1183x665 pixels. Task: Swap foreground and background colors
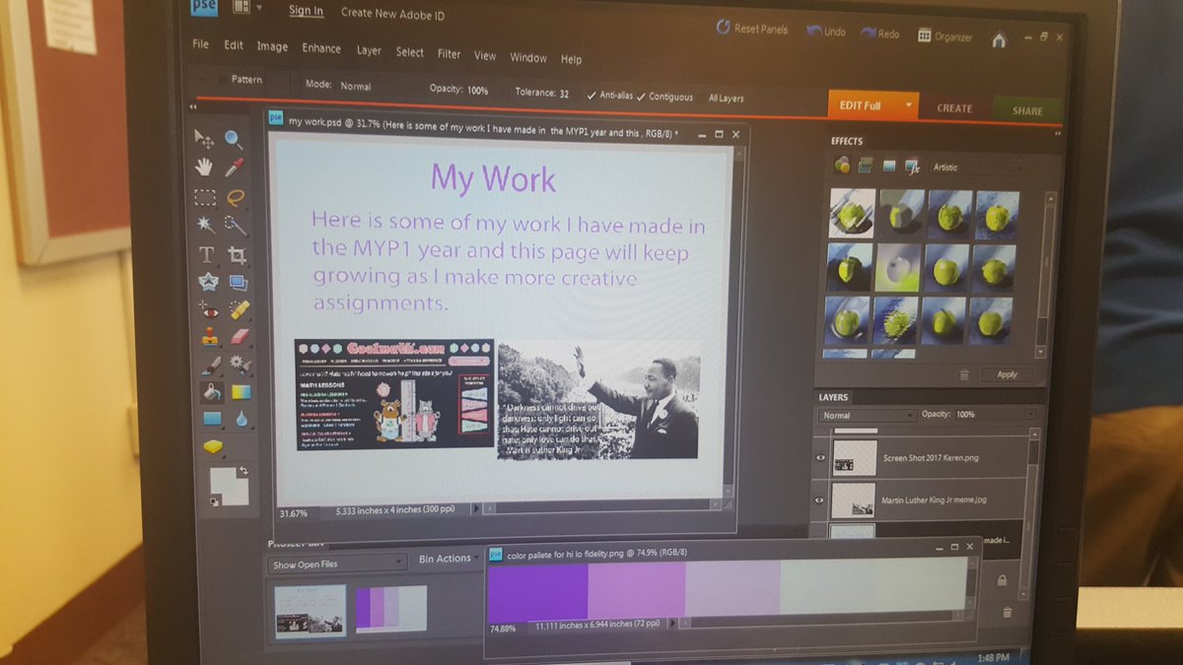point(244,470)
